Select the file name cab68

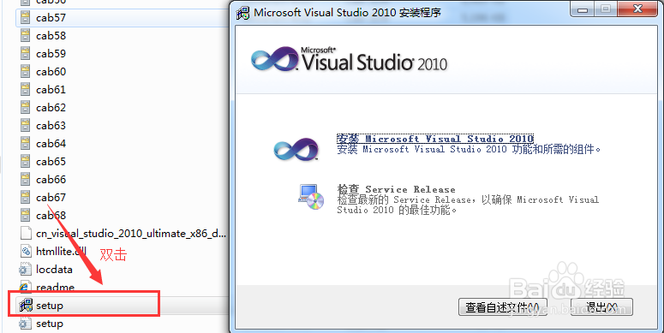click(x=51, y=216)
